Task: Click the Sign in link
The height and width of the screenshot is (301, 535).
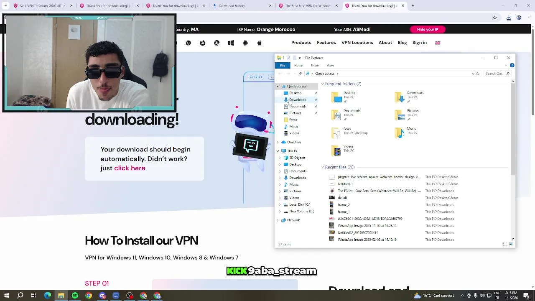Action: [x=420, y=43]
